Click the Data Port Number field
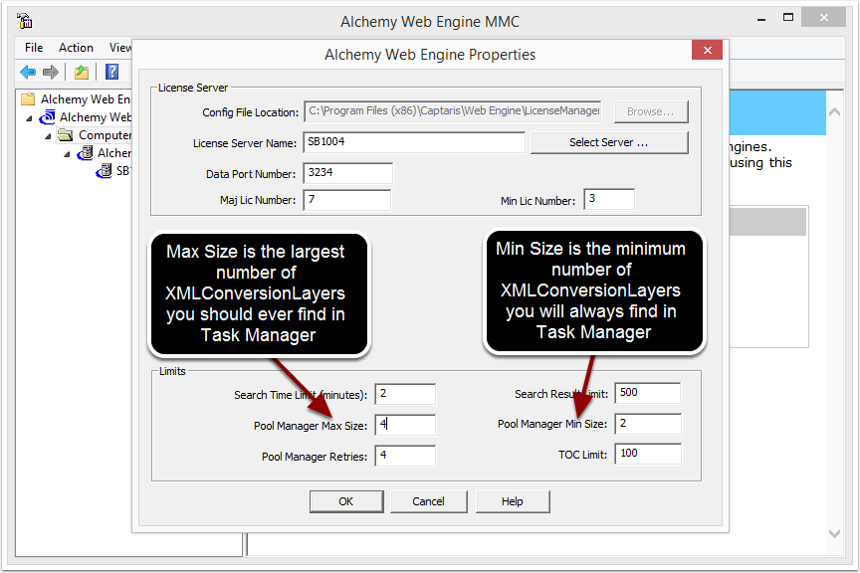 pyautogui.click(x=347, y=173)
